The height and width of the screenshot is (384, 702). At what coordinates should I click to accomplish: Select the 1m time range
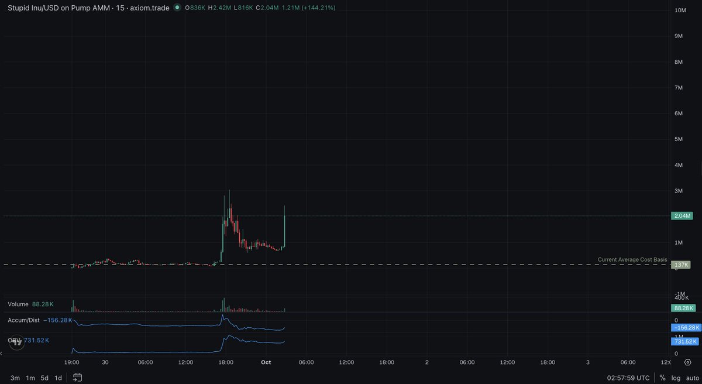30,378
